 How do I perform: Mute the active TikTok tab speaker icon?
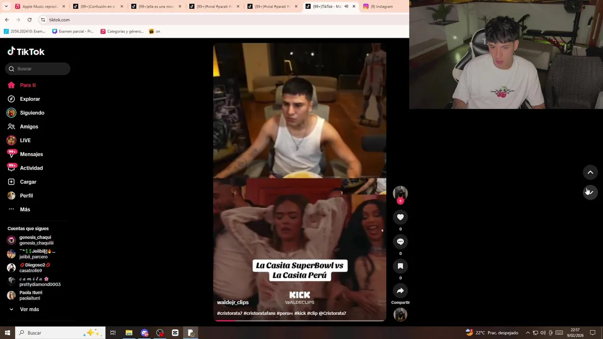click(346, 7)
